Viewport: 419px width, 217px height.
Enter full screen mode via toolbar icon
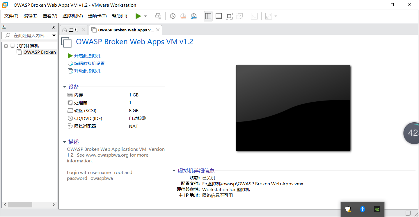(229, 16)
